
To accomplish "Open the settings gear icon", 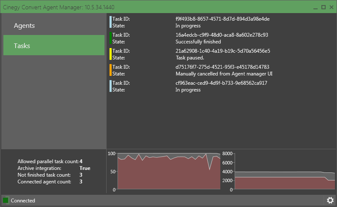I will pos(330,200).
